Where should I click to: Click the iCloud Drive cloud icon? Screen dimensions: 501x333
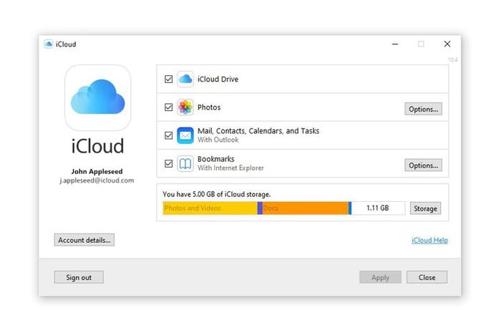(185, 79)
